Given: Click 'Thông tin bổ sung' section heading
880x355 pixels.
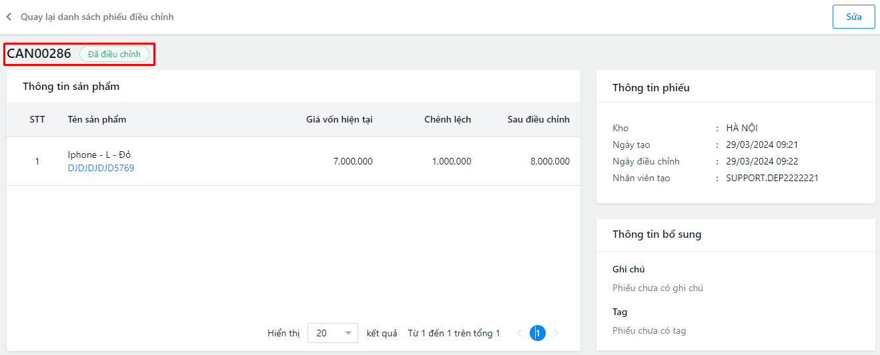Looking at the screenshot, I should (657, 234).
